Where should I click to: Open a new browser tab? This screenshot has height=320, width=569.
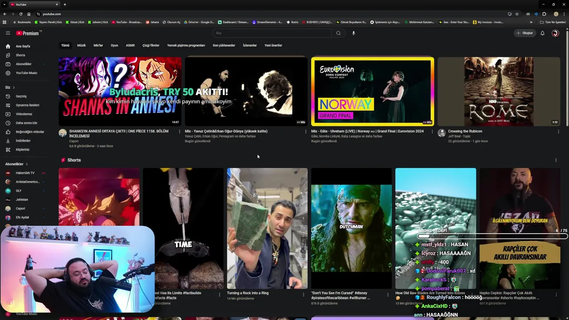(x=65, y=4)
